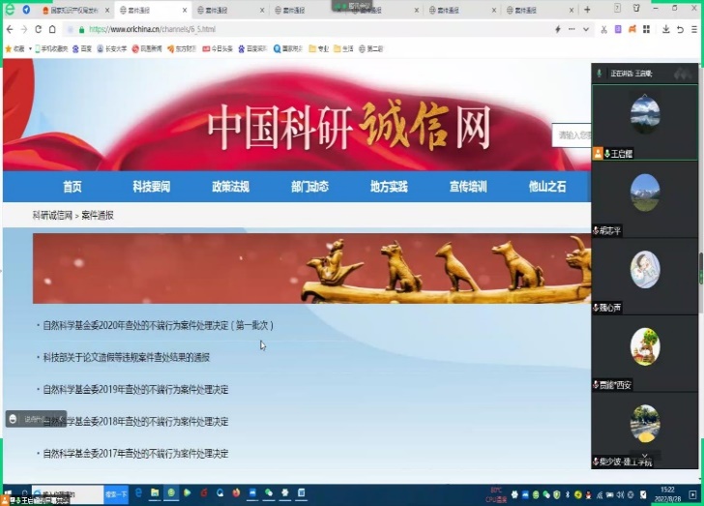Select the 科技要闻 navigation tab
Screen dimensions: 704x506
click(x=151, y=187)
